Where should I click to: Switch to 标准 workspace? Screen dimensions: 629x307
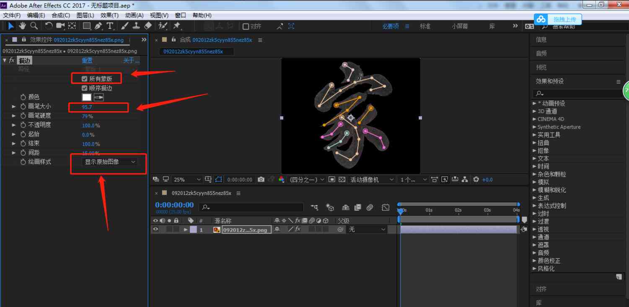pyautogui.click(x=425, y=26)
